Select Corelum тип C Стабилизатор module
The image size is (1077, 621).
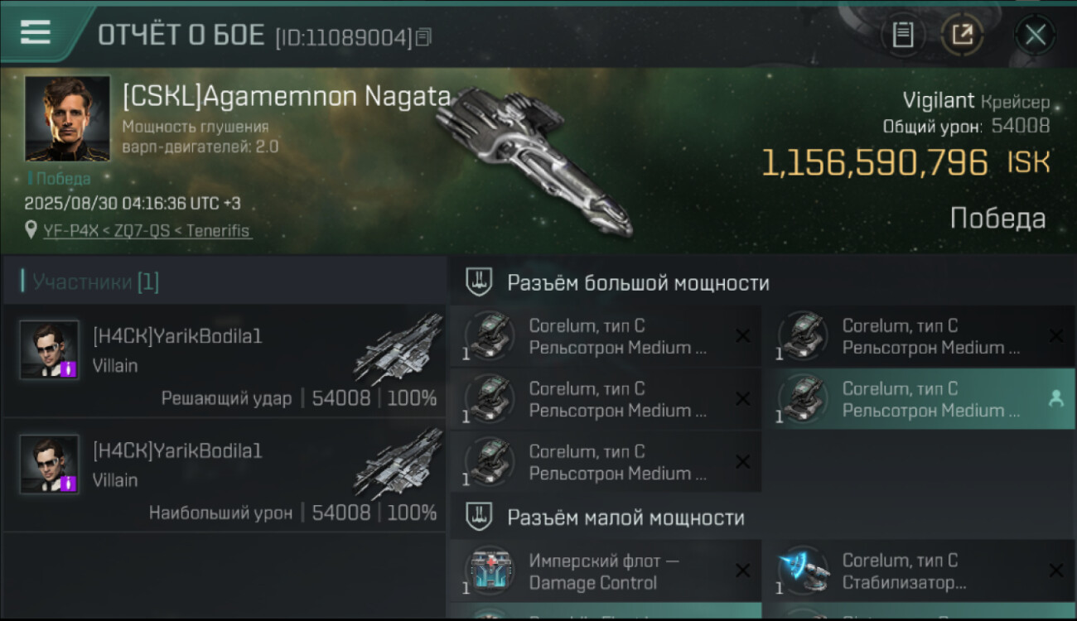tap(918, 571)
